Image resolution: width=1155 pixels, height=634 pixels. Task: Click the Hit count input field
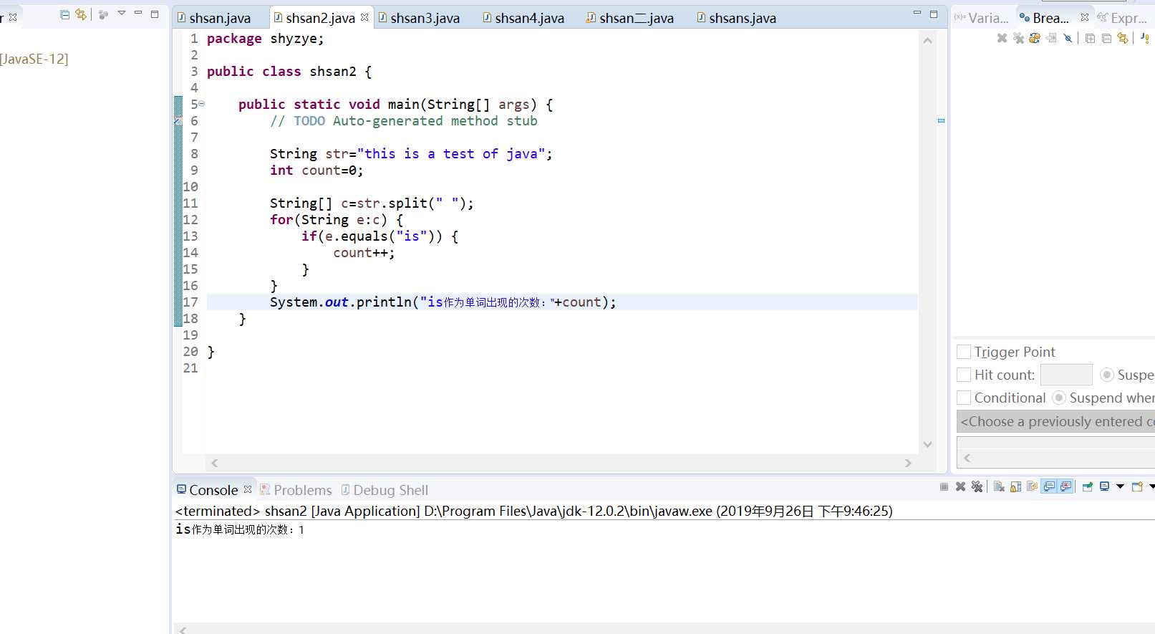tap(1066, 375)
